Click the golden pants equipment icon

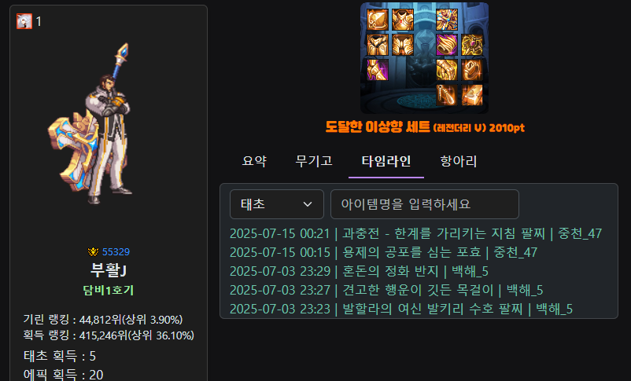click(378, 45)
